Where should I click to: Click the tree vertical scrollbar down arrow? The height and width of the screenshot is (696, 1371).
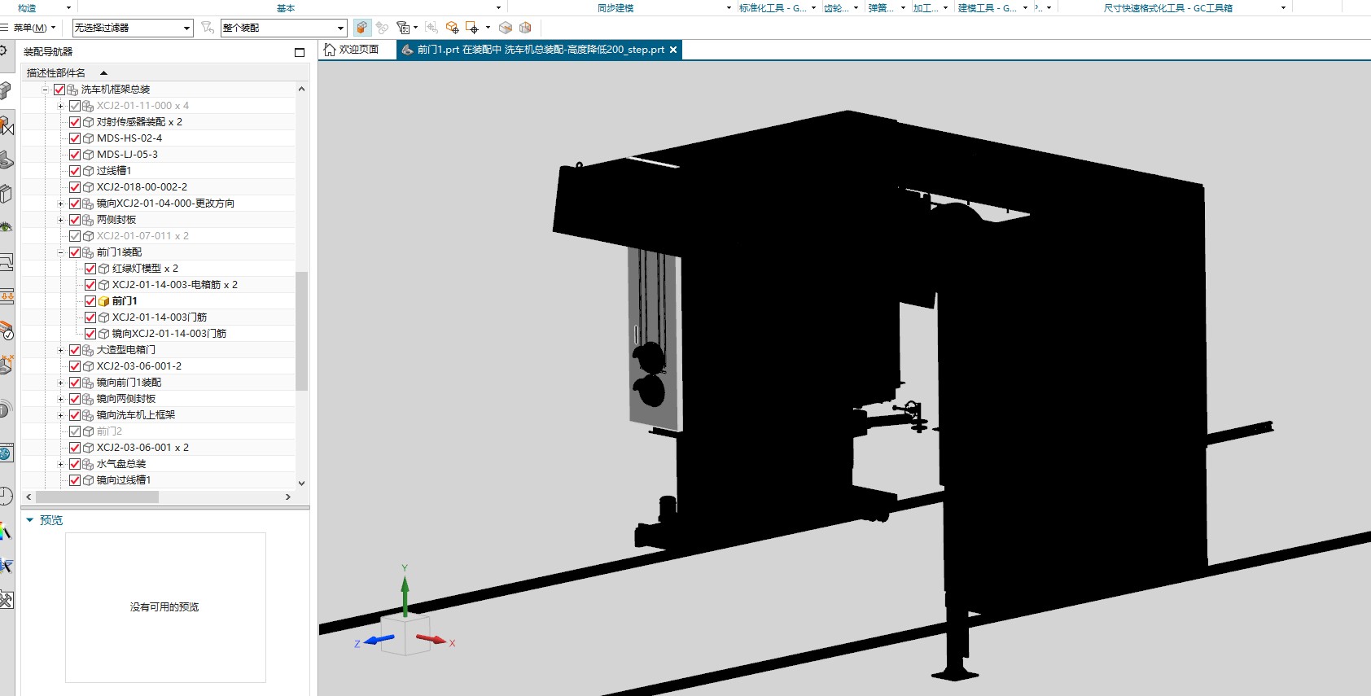click(x=302, y=483)
